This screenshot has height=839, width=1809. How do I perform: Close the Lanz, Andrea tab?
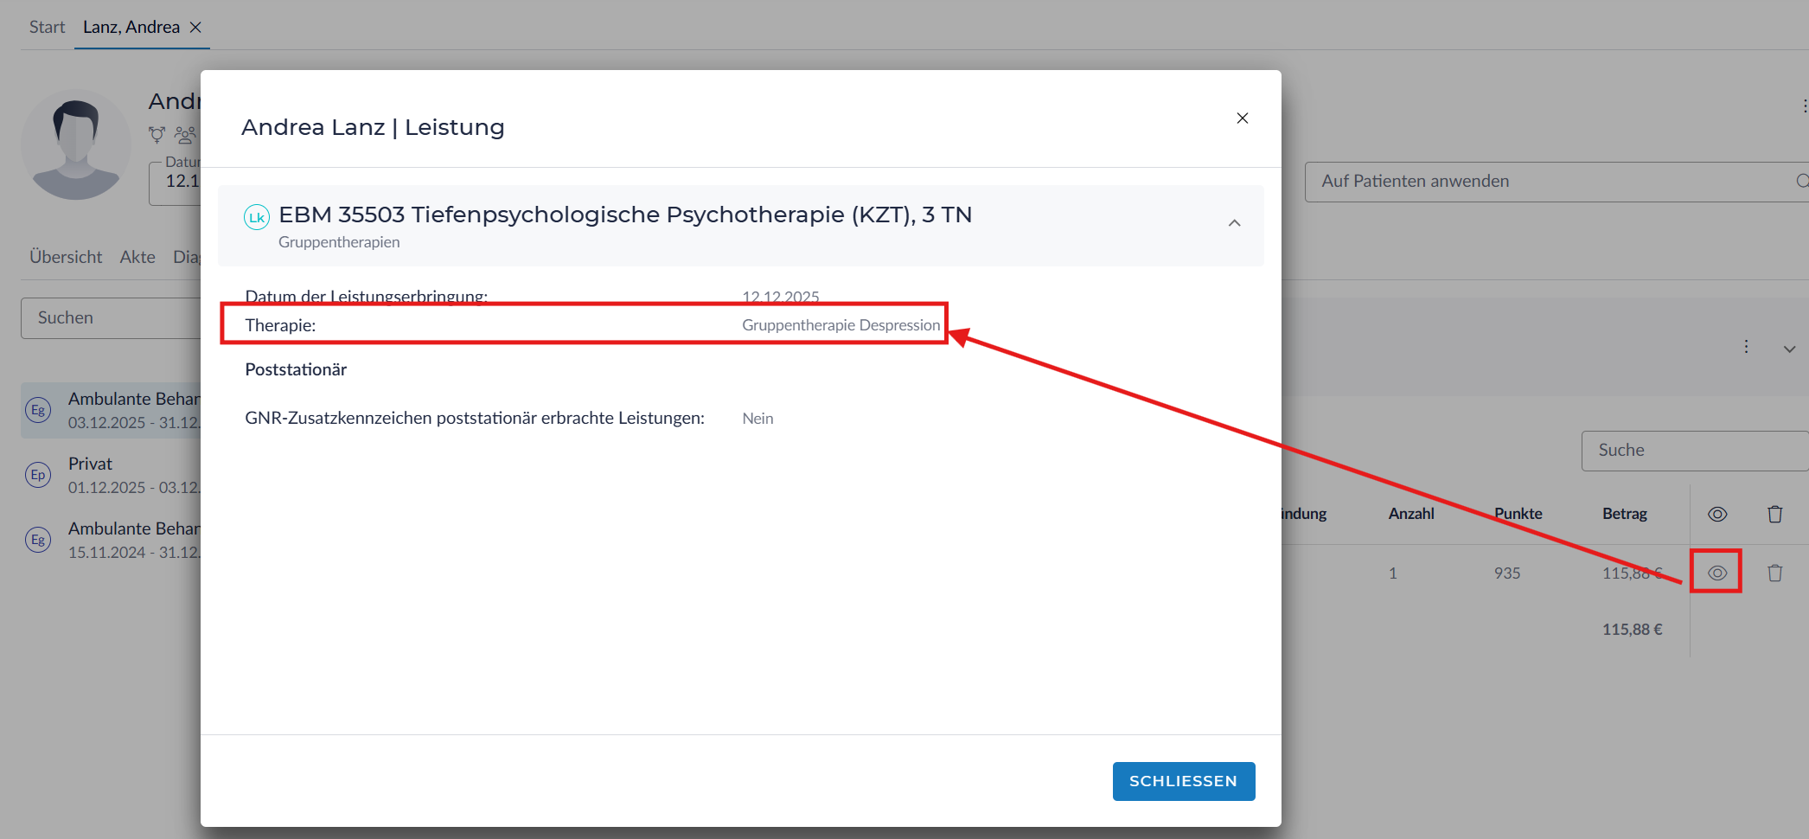point(196,27)
